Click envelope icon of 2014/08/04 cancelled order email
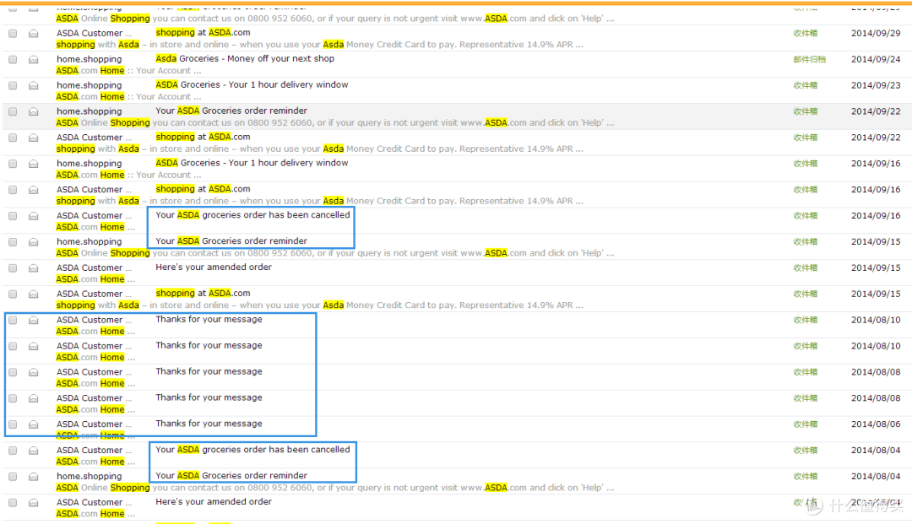 [34, 451]
